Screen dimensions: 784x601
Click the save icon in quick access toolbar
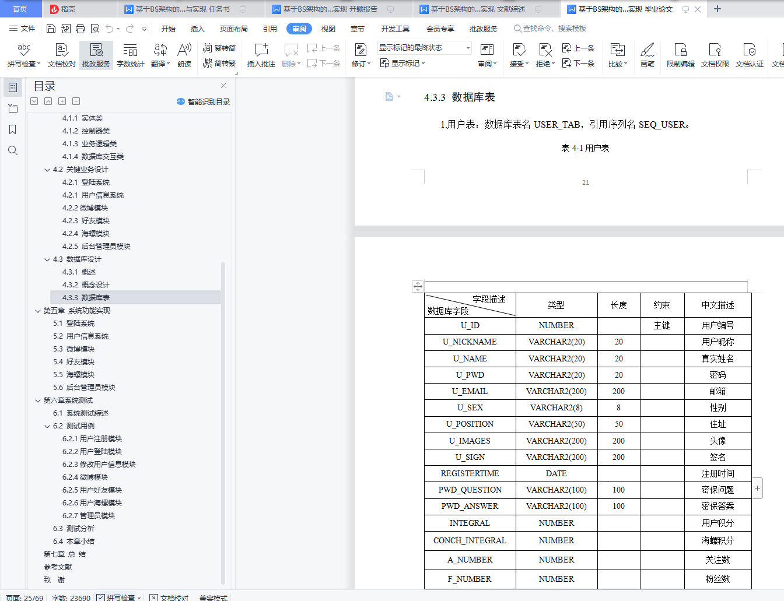(x=51, y=29)
